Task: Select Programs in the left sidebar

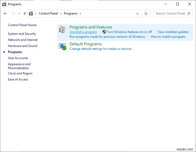Action: click(15, 52)
